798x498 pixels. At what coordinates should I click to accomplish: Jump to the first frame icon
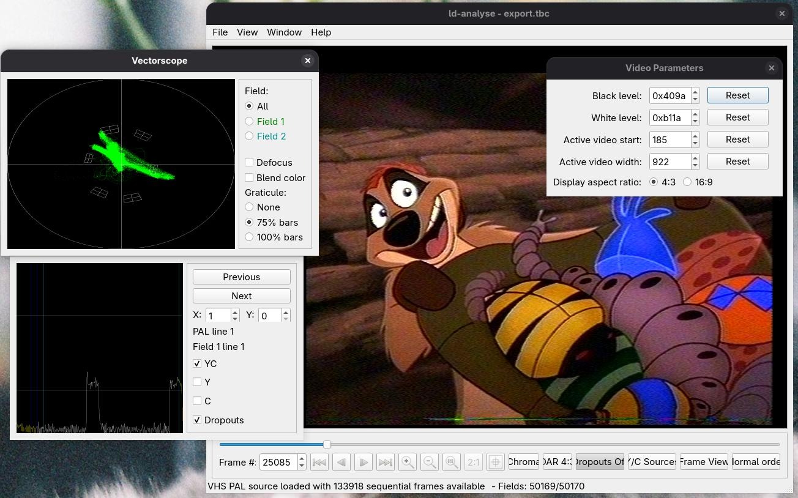click(319, 462)
